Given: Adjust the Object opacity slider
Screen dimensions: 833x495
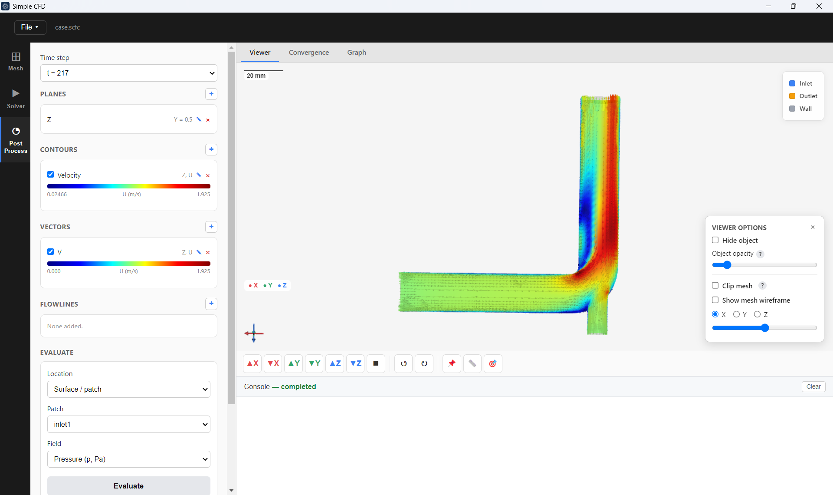Looking at the screenshot, I should 764,265.
